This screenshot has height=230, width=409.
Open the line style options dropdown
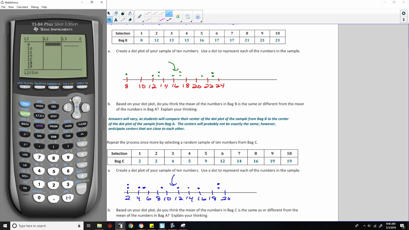click(188, 17)
